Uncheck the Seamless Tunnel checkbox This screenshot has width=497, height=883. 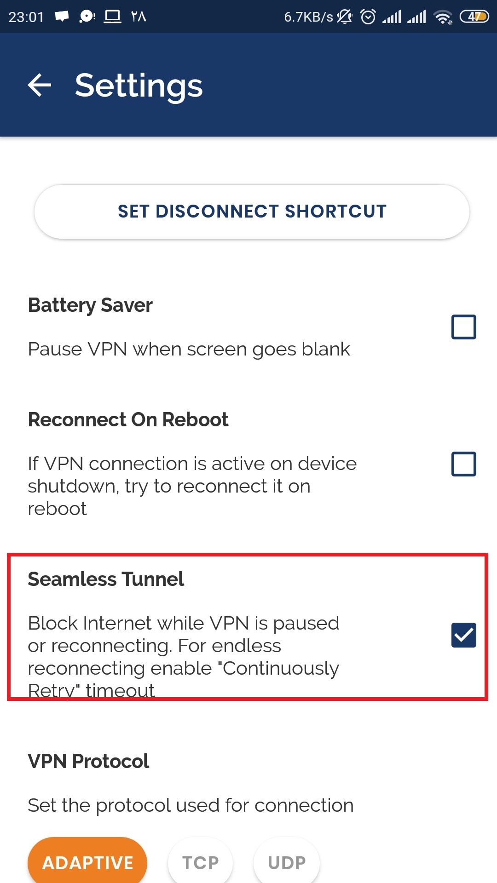463,635
